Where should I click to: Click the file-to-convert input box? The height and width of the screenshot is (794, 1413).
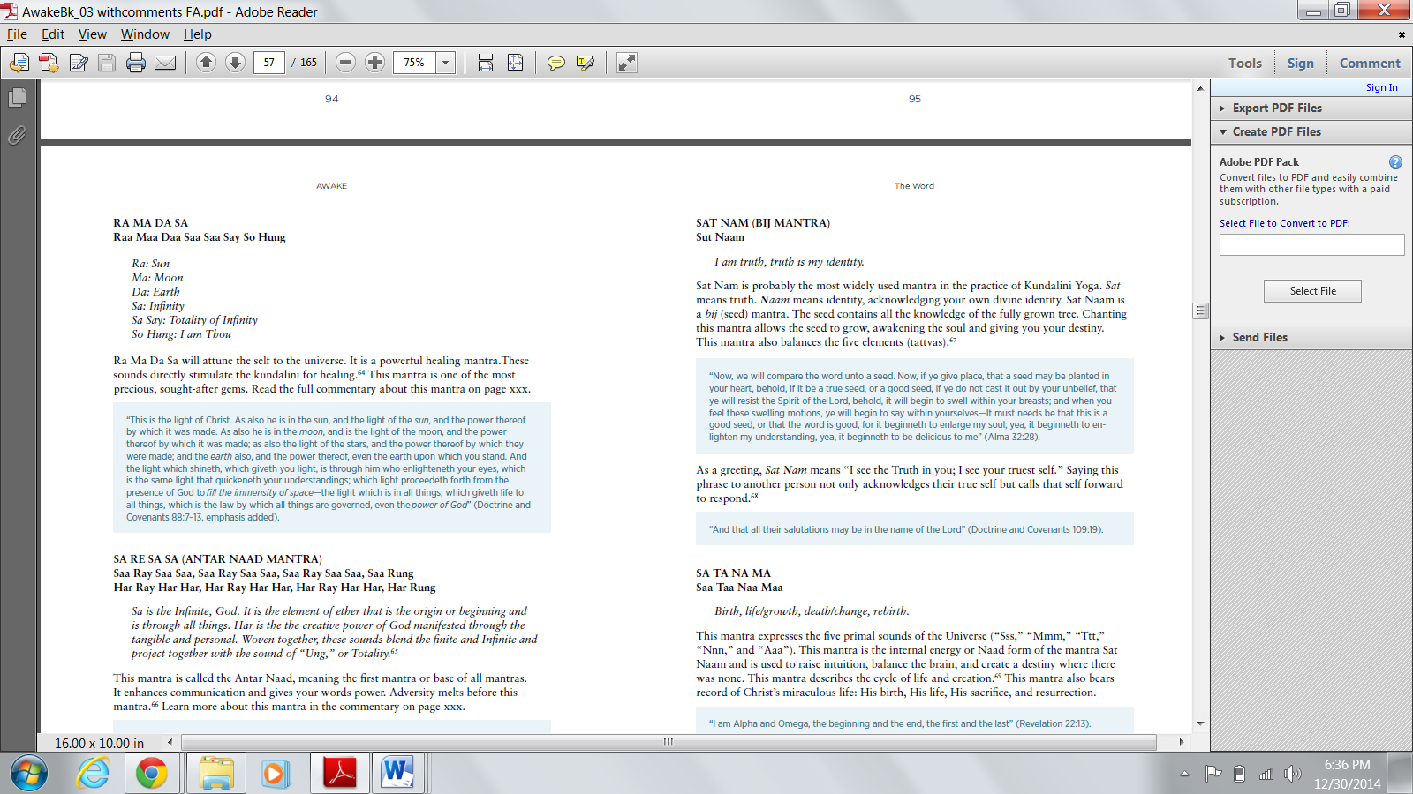[1311, 245]
